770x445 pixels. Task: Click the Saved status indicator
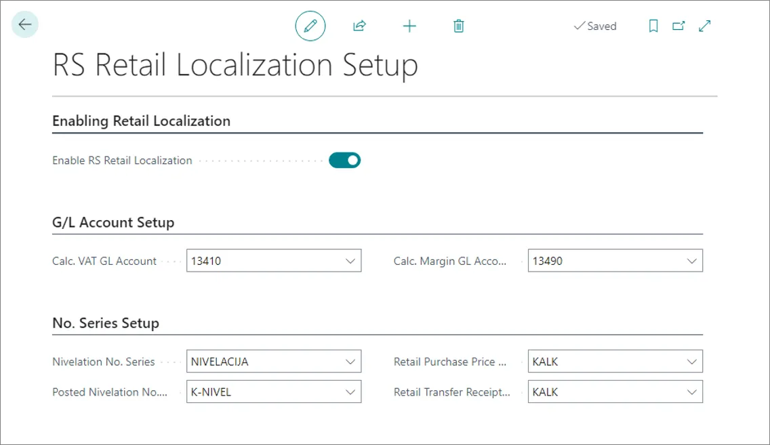point(595,26)
